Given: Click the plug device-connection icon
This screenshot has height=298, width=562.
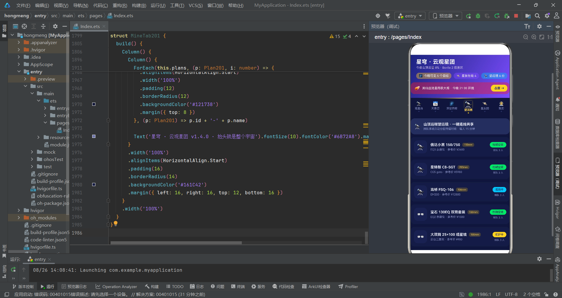Looking at the screenshot, I should point(388,16).
